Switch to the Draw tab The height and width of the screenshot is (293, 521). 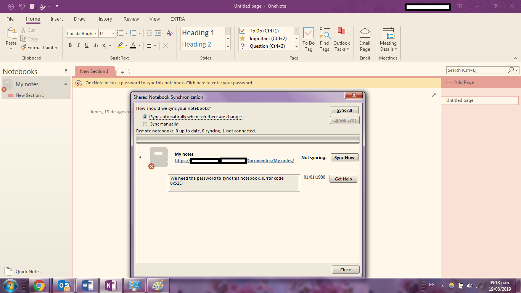(x=80, y=19)
